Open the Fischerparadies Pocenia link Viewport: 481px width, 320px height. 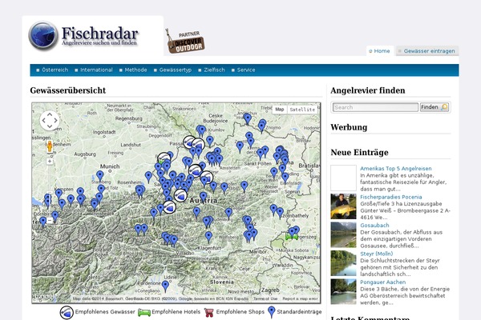coord(391,197)
